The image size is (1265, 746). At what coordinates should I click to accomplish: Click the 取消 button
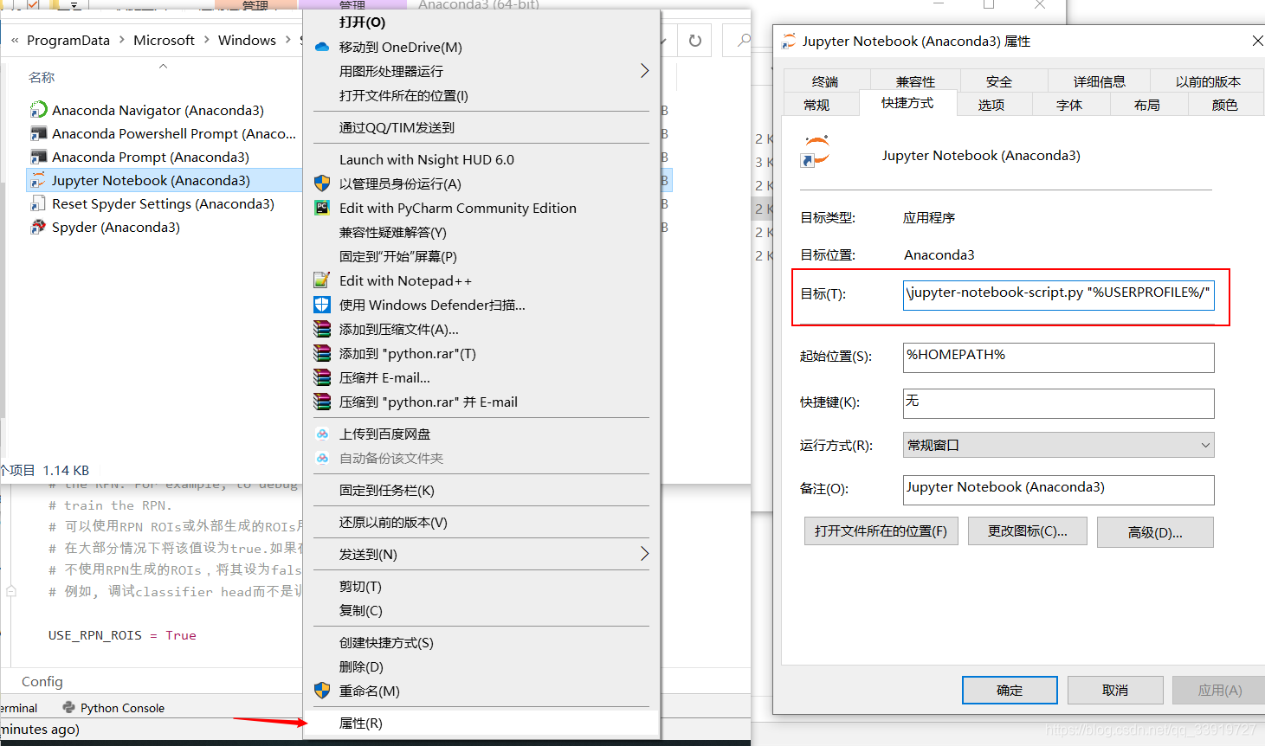click(1115, 690)
